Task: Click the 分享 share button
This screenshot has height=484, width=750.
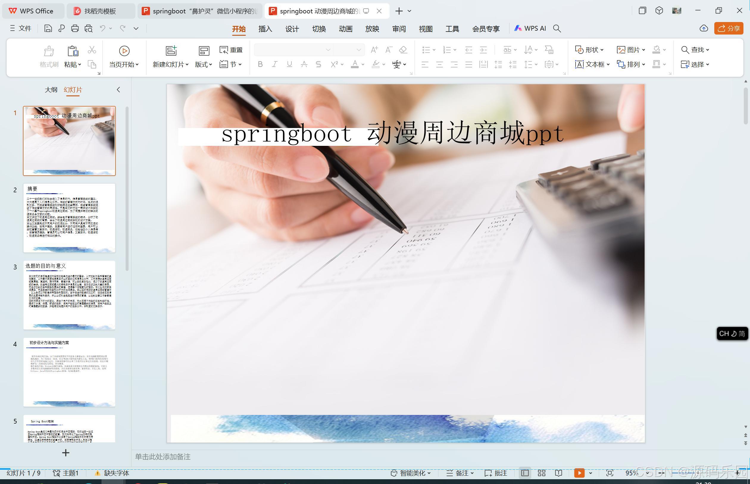Action: (x=729, y=28)
